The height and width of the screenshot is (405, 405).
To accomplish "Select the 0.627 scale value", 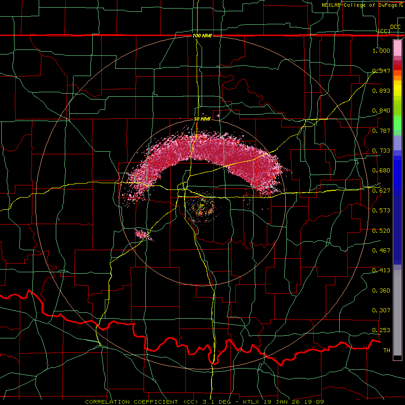I will point(381,191).
